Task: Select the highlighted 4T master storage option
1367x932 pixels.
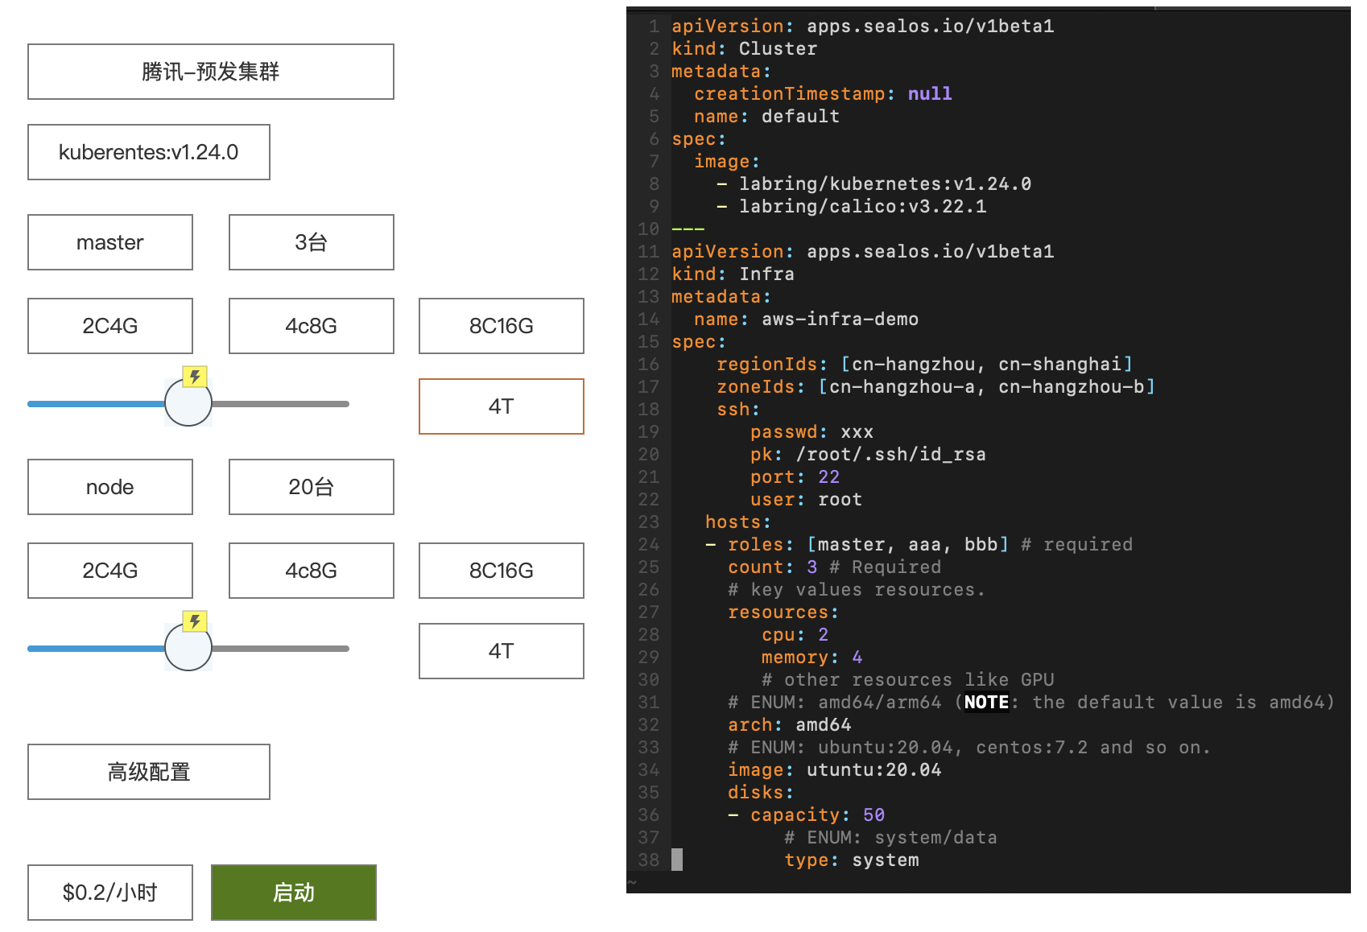Action: click(x=500, y=406)
